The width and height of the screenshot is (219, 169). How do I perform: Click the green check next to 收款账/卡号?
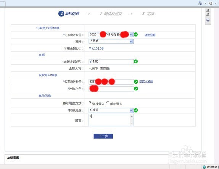[x=136, y=82]
